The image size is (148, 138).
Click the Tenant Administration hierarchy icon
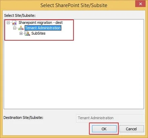click(x=21, y=28)
